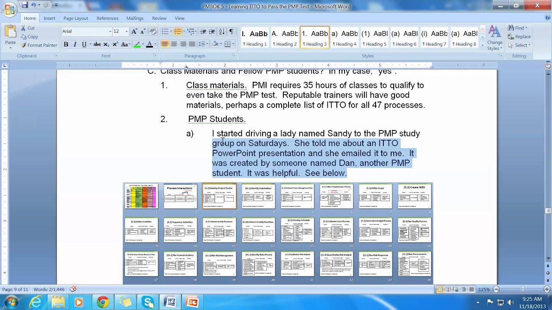Switch to Full Screen Reading view
This screenshot has height=310, width=552.
click(x=448, y=289)
